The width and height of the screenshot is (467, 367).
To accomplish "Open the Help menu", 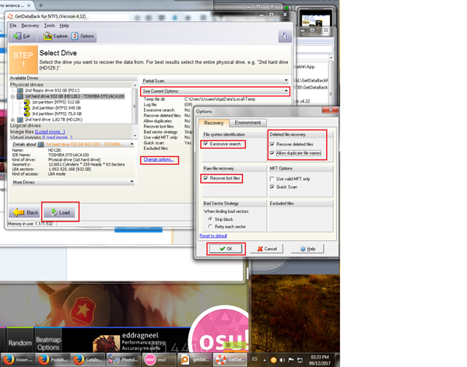I will (x=65, y=26).
